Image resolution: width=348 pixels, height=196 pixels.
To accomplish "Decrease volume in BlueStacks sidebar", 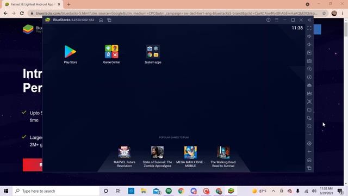I will point(309,45).
